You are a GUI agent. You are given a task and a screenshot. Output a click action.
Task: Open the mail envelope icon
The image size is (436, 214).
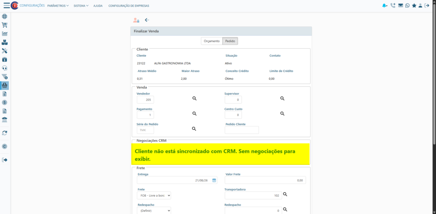pyautogui.click(x=400, y=5)
